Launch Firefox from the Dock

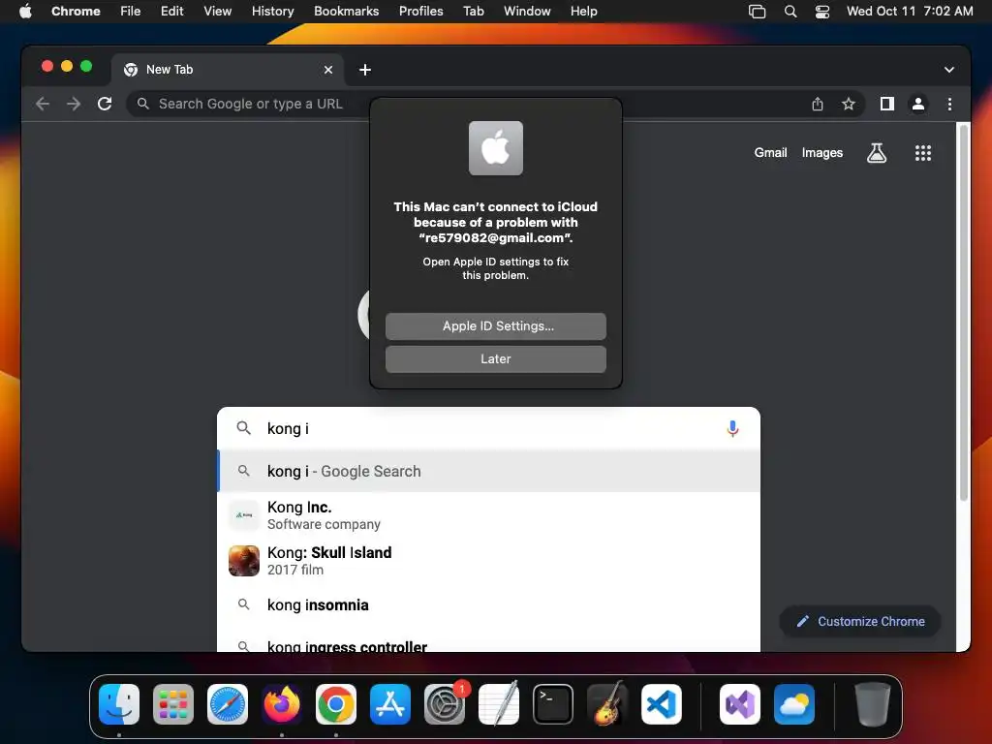[x=282, y=704]
